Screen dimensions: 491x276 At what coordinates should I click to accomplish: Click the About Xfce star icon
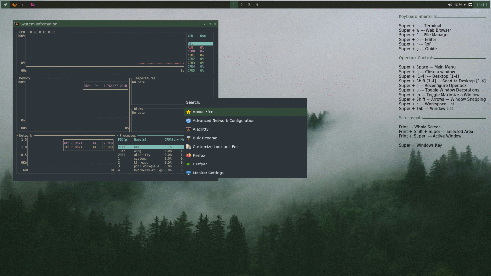pos(188,112)
